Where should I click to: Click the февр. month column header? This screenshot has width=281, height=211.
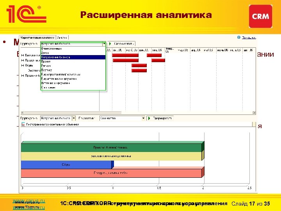coord(169,50)
